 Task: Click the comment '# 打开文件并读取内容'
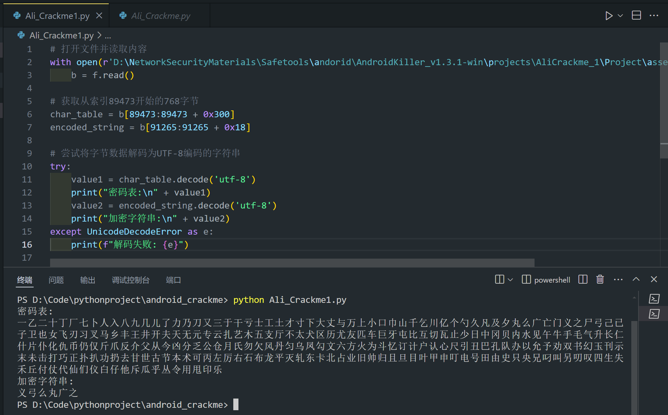point(98,49)
